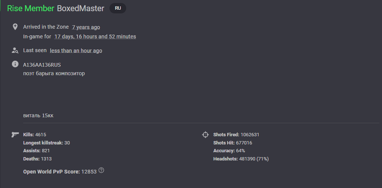Click the '7 years ago' arrival date

86,27
